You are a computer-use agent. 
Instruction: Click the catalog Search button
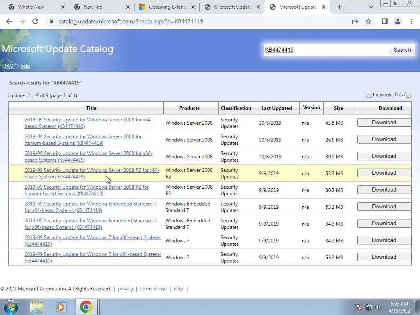(402, 50)
